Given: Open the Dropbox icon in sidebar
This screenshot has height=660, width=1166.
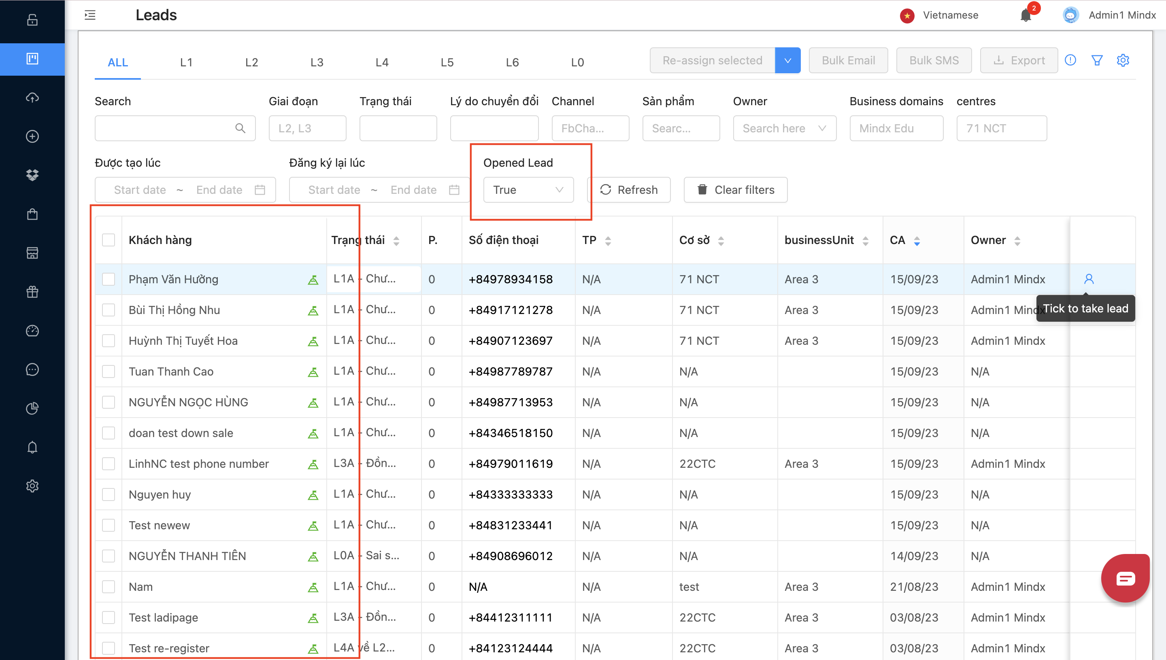Looking at the screenshot, I should click(32, 175).
